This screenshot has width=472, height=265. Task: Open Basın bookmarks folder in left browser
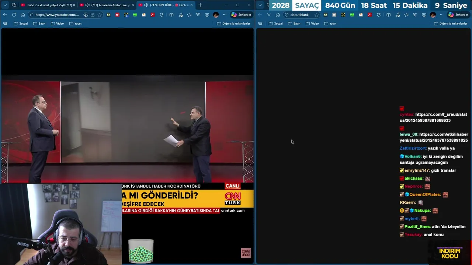click(39, 24)
